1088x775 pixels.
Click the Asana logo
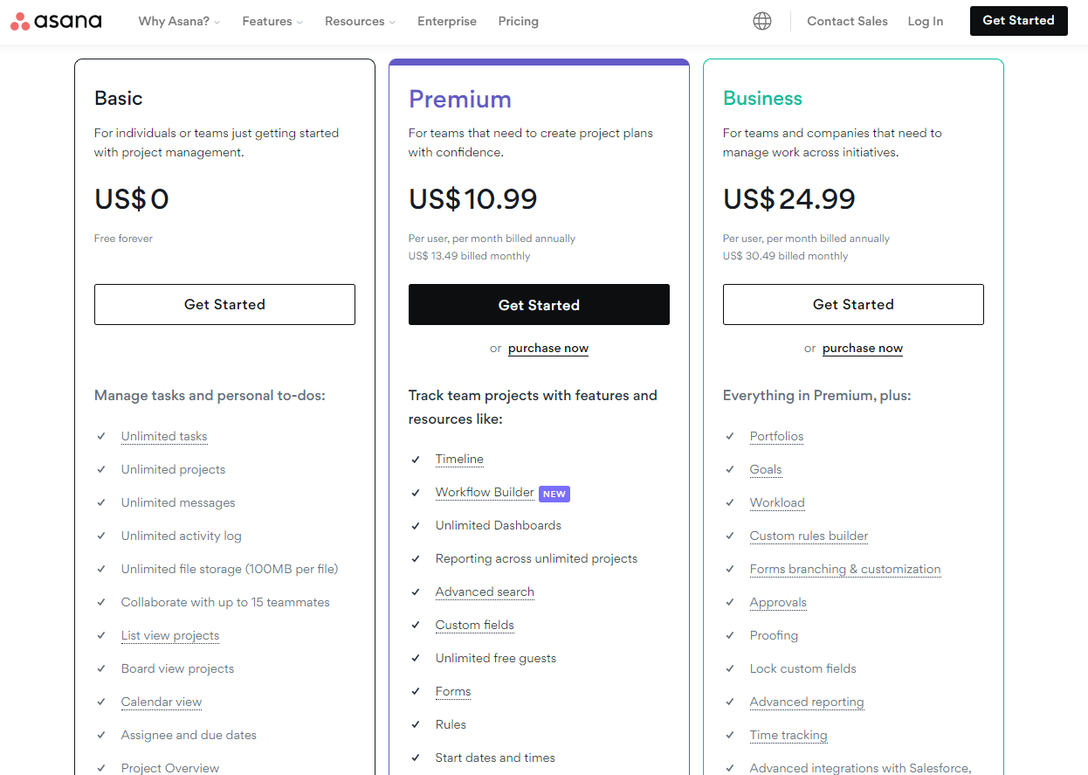coord(56,21)
